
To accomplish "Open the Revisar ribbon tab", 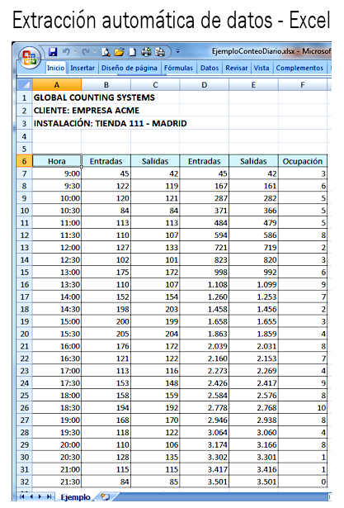I will click(x=237, y=68).
